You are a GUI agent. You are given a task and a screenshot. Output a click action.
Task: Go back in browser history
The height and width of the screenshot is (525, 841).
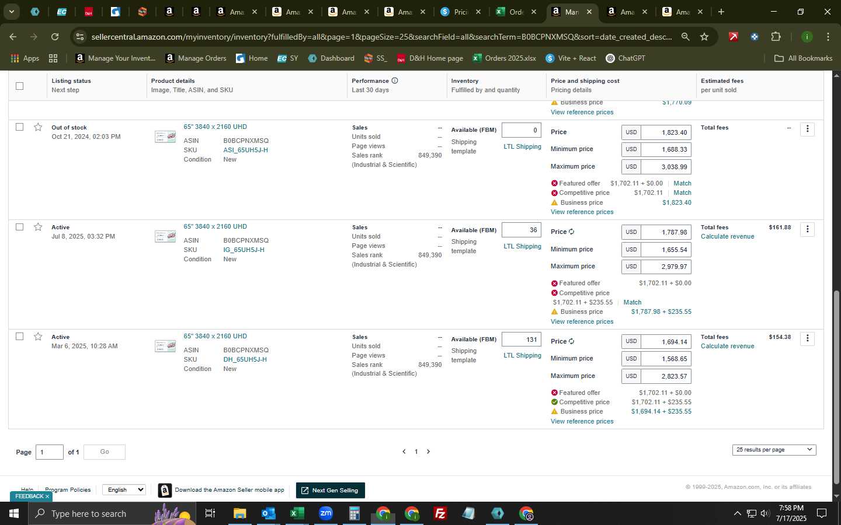click(13, 37)
